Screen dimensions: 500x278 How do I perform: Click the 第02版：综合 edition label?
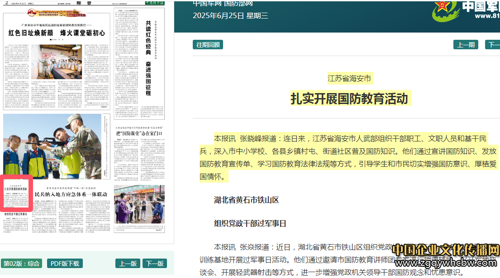point(21,263)
